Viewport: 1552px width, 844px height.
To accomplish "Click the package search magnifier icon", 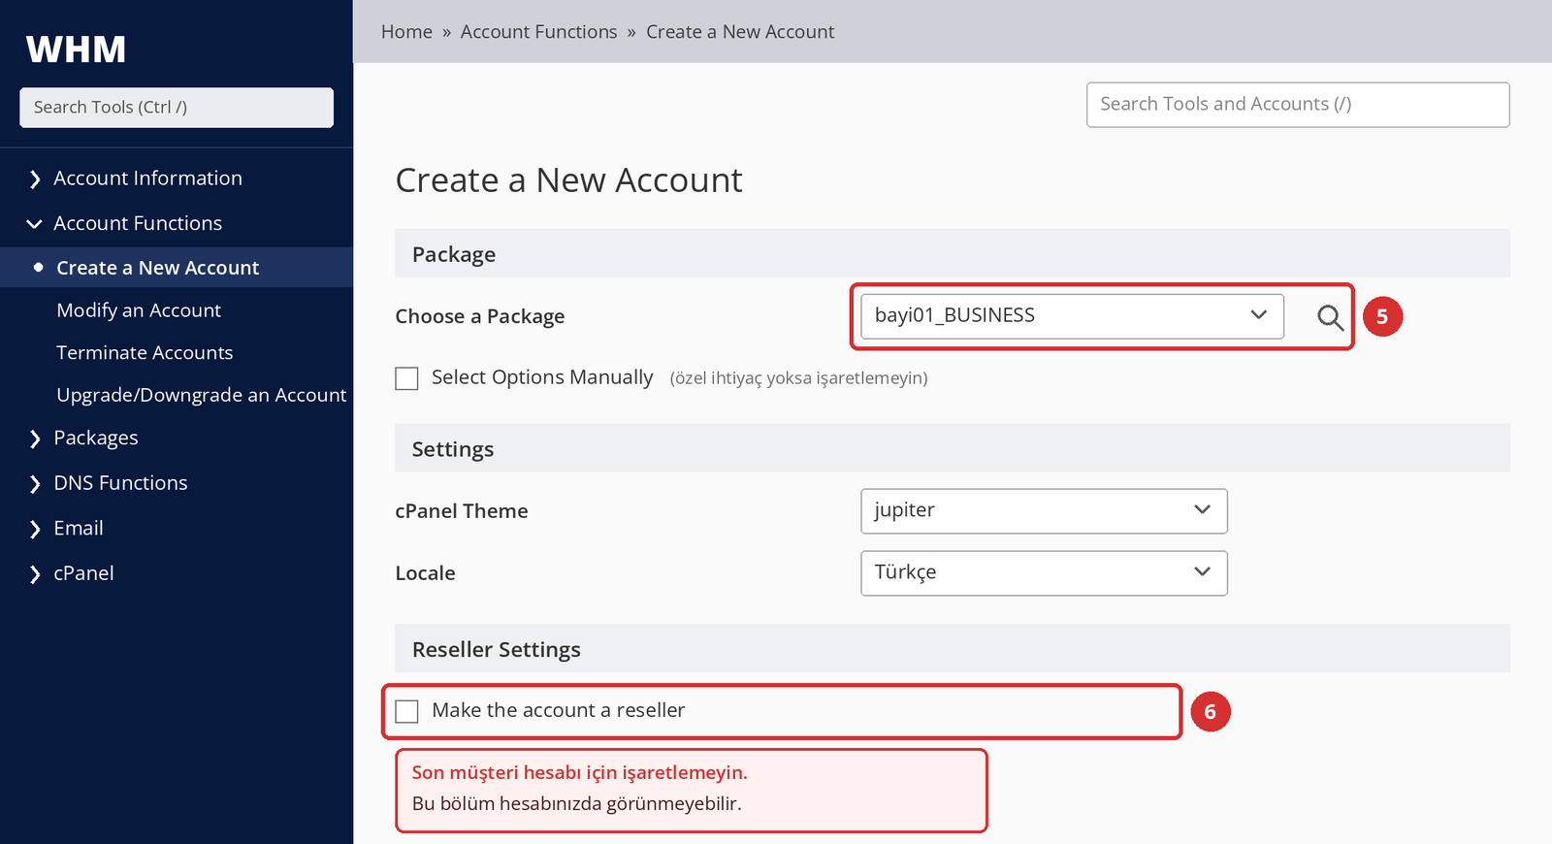I will [x=1330, y=317].
